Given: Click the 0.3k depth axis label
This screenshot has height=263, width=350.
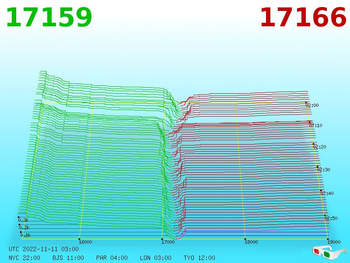Looking at the screenshot, I should coord(23,220).
